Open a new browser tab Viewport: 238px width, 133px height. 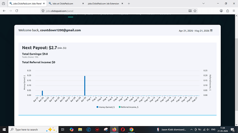(x=129, y=3)
